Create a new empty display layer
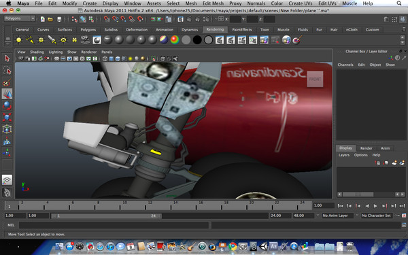408x255 pixels. (394, 163)
